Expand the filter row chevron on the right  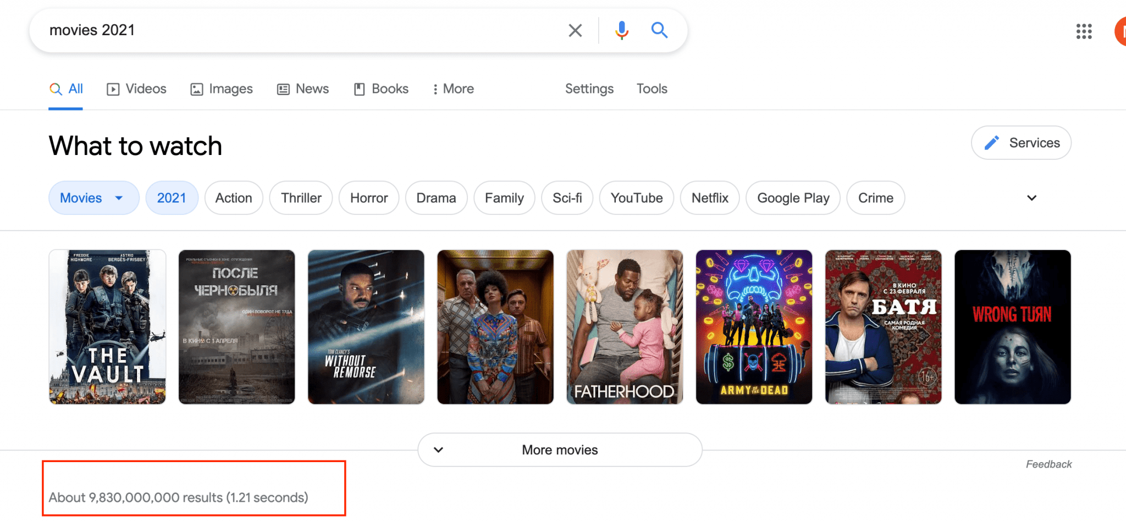(1031, 198)
